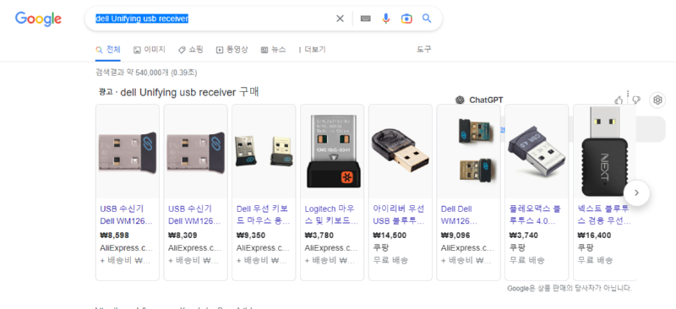Select the NEXT bluetooth adapter thumbnail
Screen dimensions: 676x309
604,151
